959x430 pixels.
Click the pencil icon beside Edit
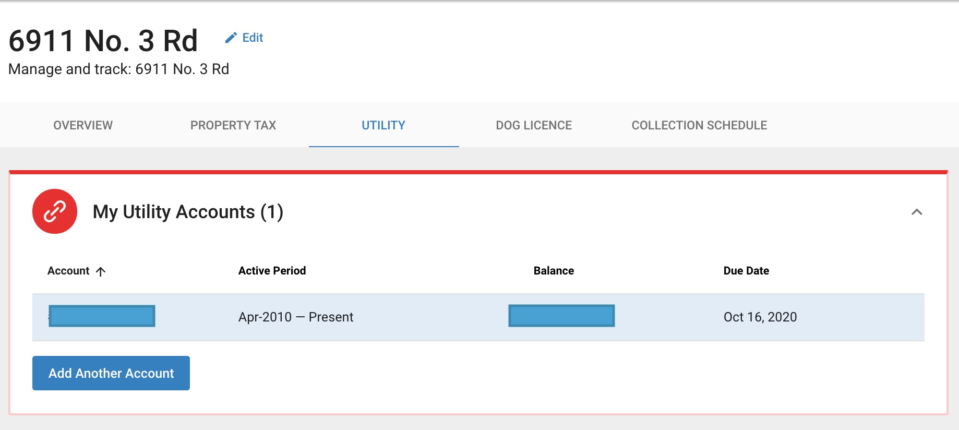point(231,38)
